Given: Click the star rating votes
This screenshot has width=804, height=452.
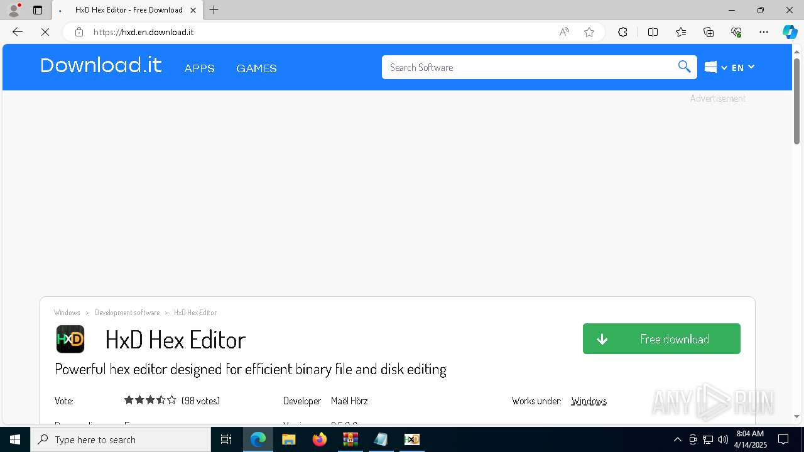Looking at the screenshot, I should click(x=150, y=400).
